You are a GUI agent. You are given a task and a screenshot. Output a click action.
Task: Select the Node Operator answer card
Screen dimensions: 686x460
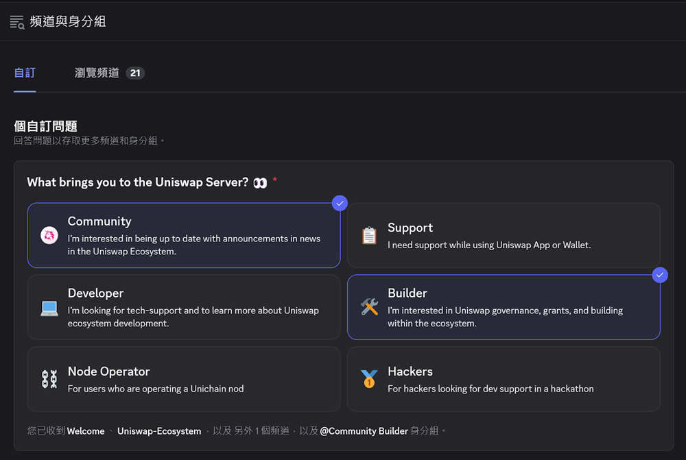tap(184, 378)
